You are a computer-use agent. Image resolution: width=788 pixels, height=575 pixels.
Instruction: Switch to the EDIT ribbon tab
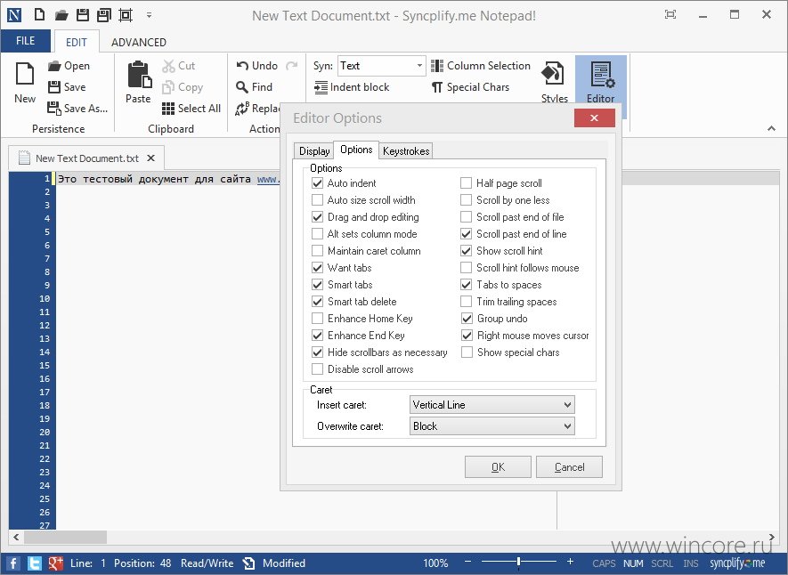click(x=77, y=42)
